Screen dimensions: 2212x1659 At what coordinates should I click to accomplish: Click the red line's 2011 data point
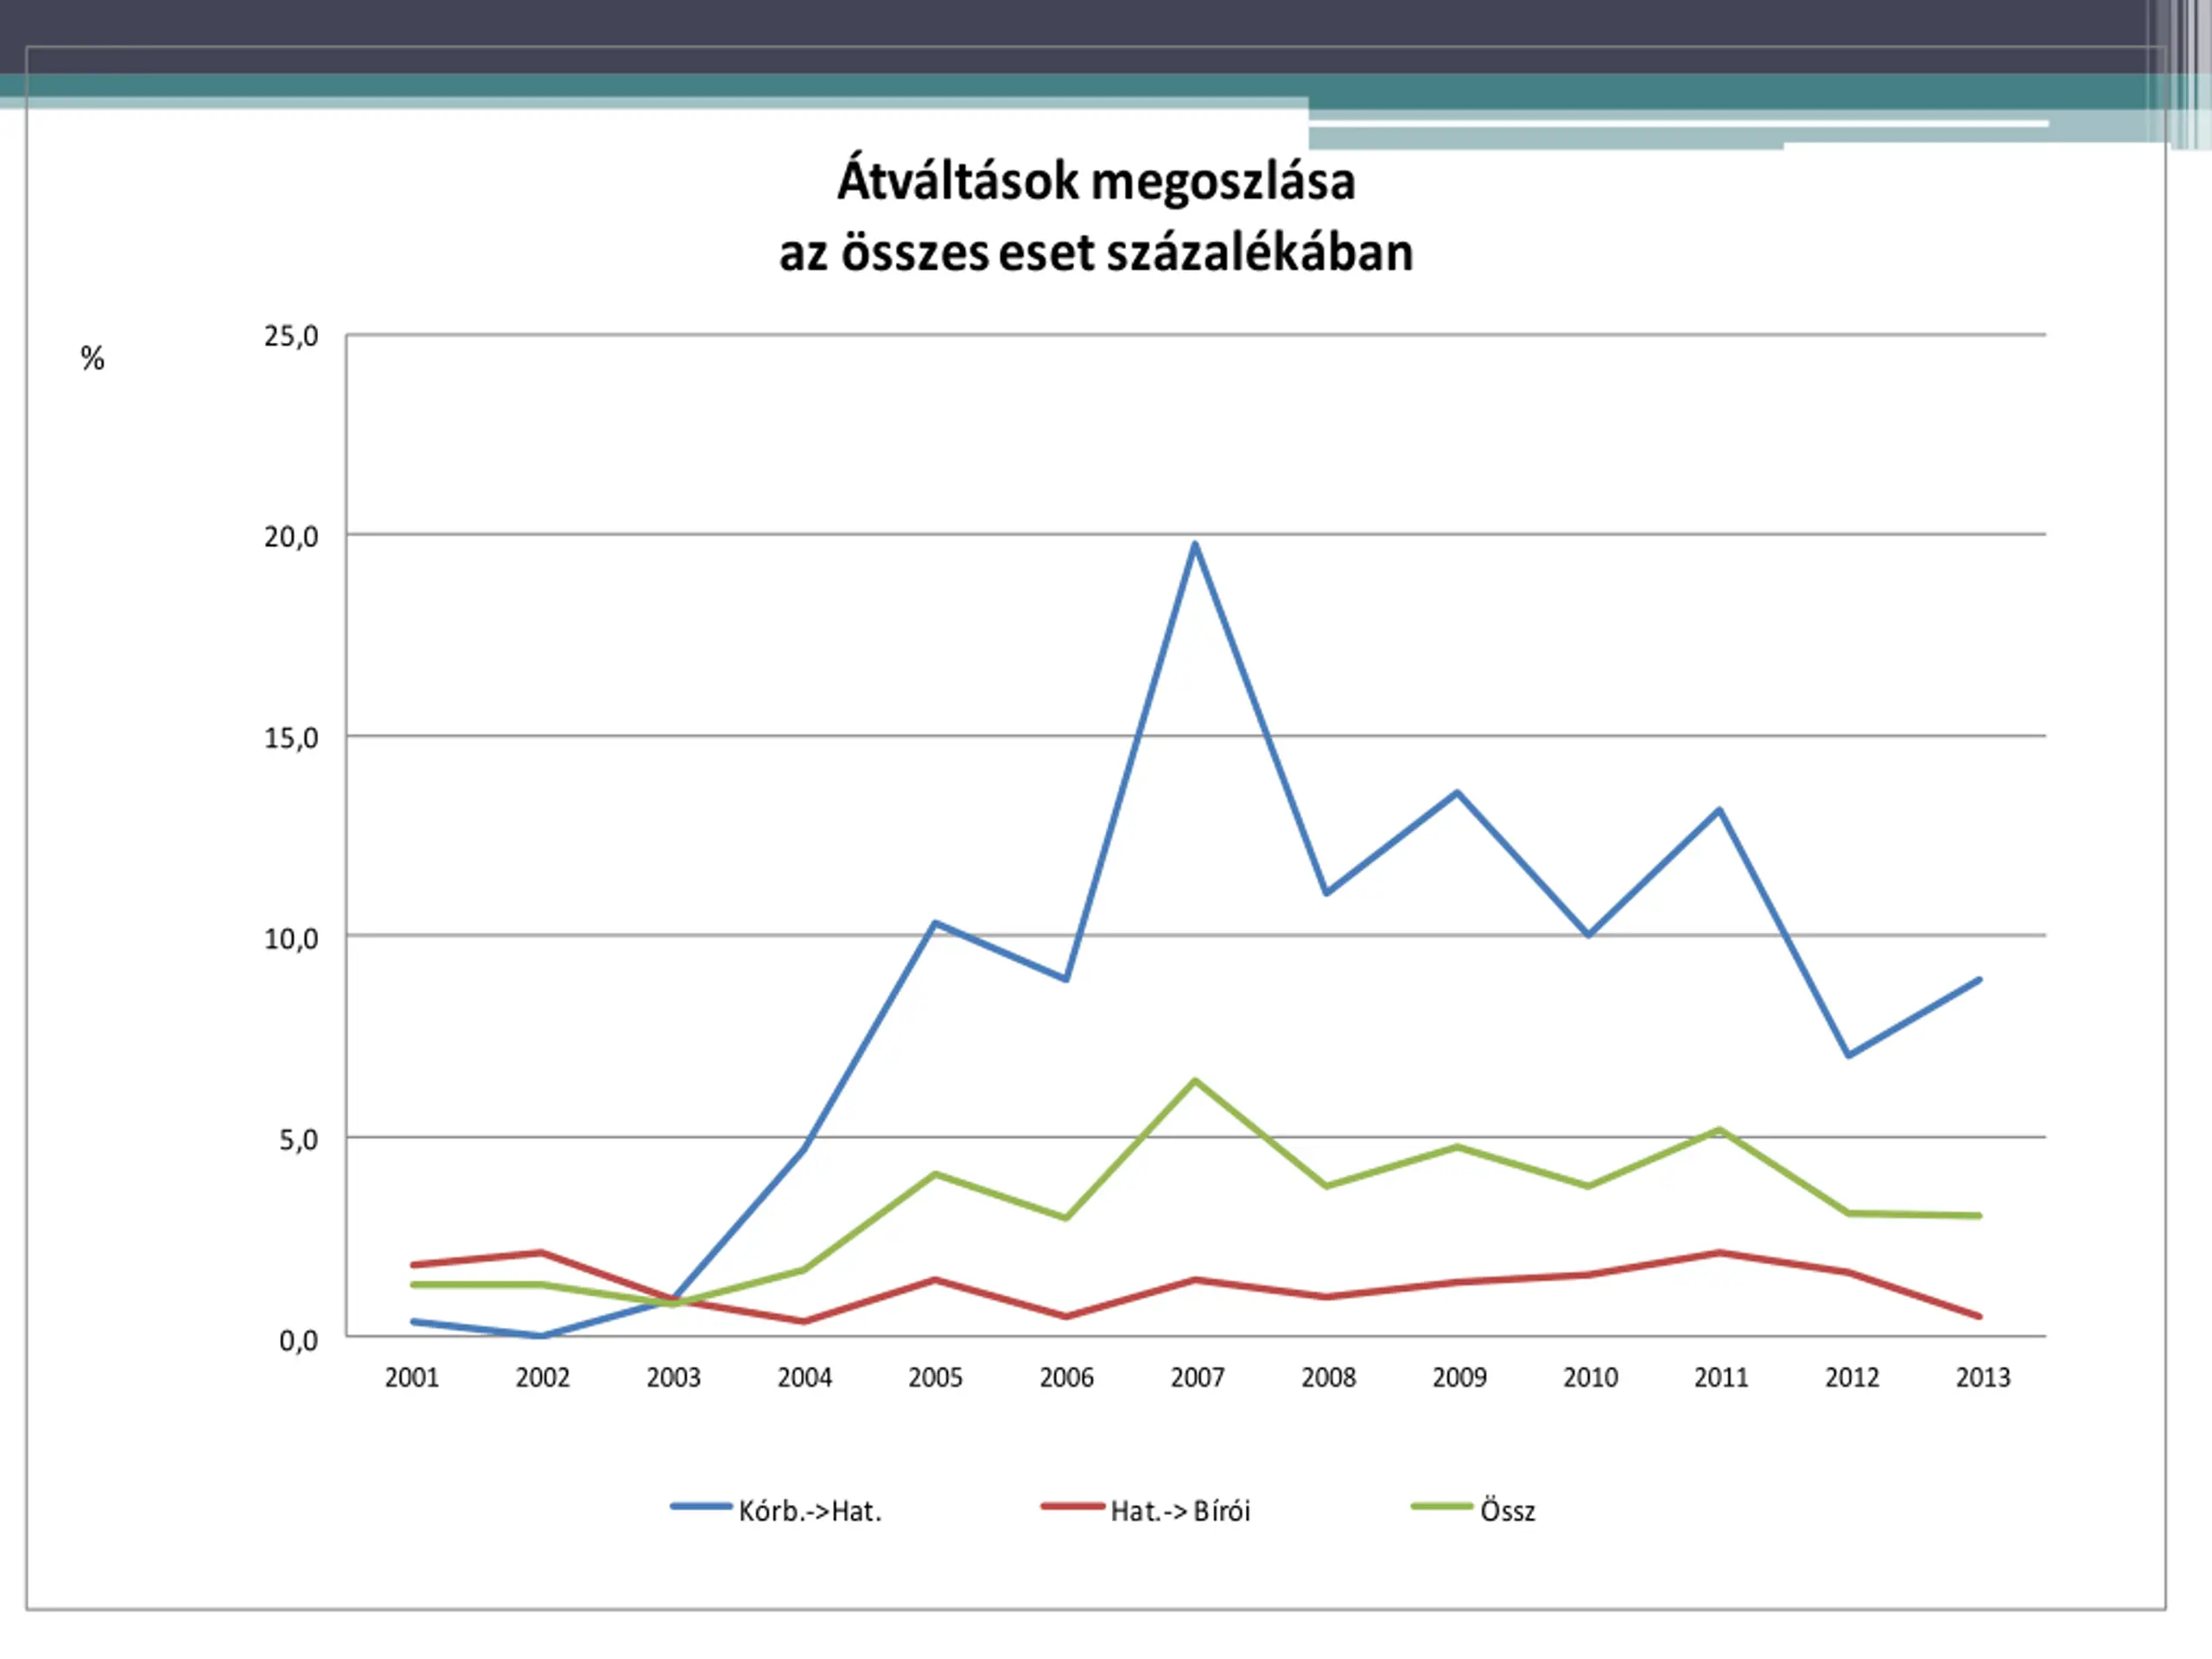1719,1252
